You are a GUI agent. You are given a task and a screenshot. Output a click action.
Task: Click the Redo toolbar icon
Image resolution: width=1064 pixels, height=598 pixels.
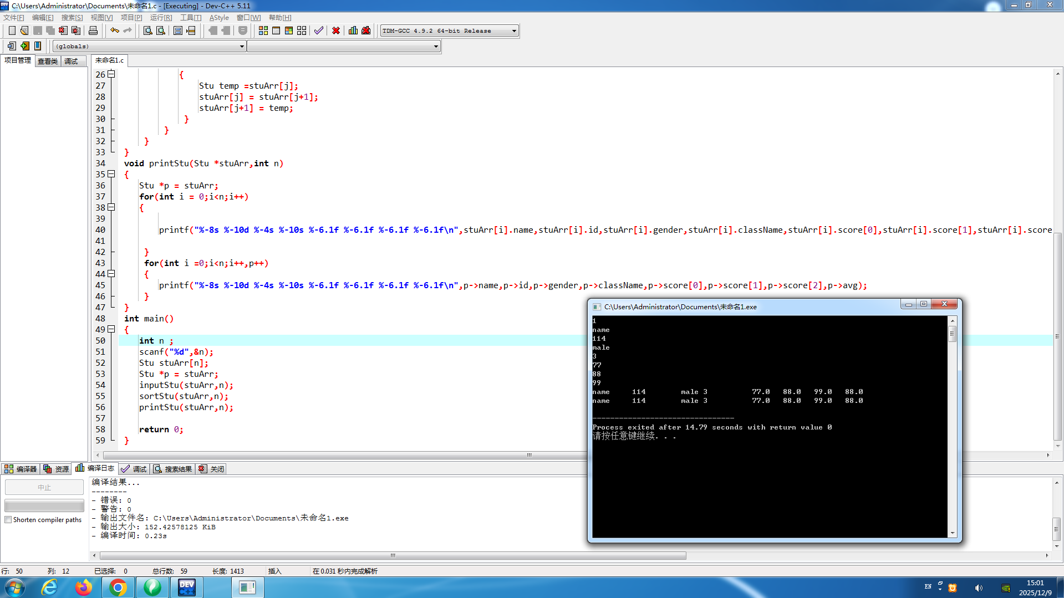pyautogui.click(x=128, y=30)
